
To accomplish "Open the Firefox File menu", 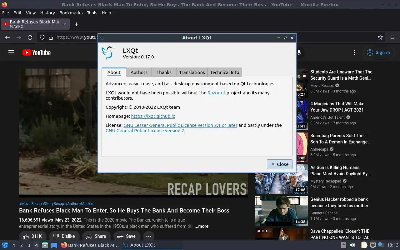I will coord(6,13).
